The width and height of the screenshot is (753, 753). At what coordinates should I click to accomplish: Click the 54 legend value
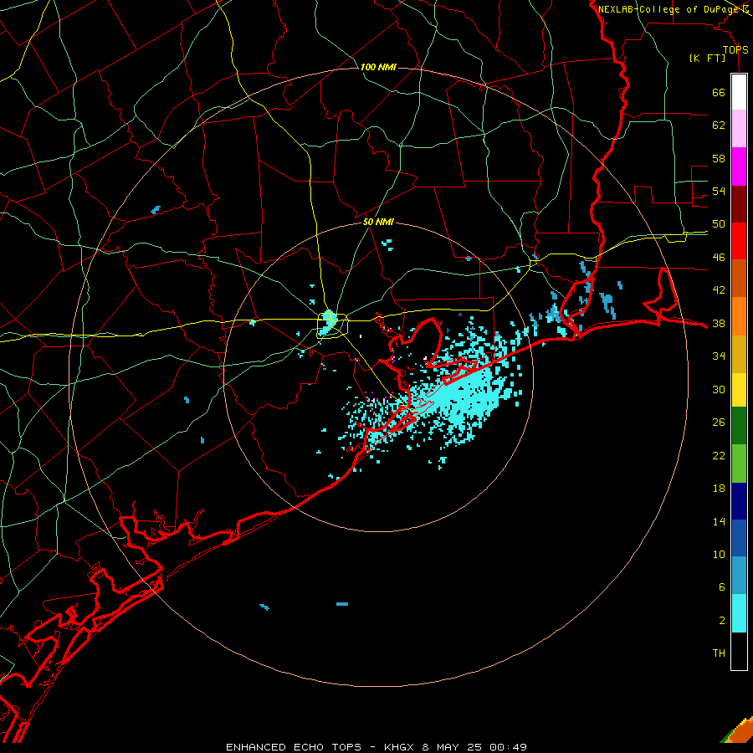click(719, 191)
